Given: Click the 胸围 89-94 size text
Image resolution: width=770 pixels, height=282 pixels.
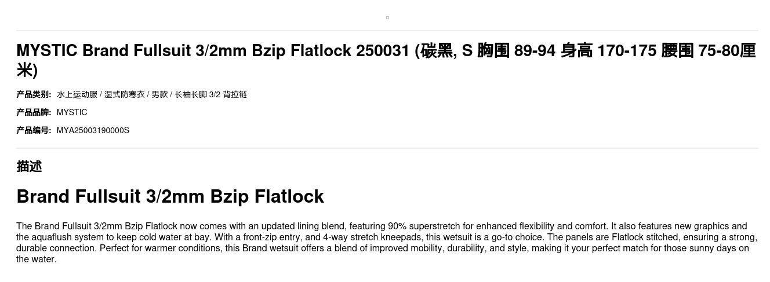Looking at the screenshot, I should [516, 51].
